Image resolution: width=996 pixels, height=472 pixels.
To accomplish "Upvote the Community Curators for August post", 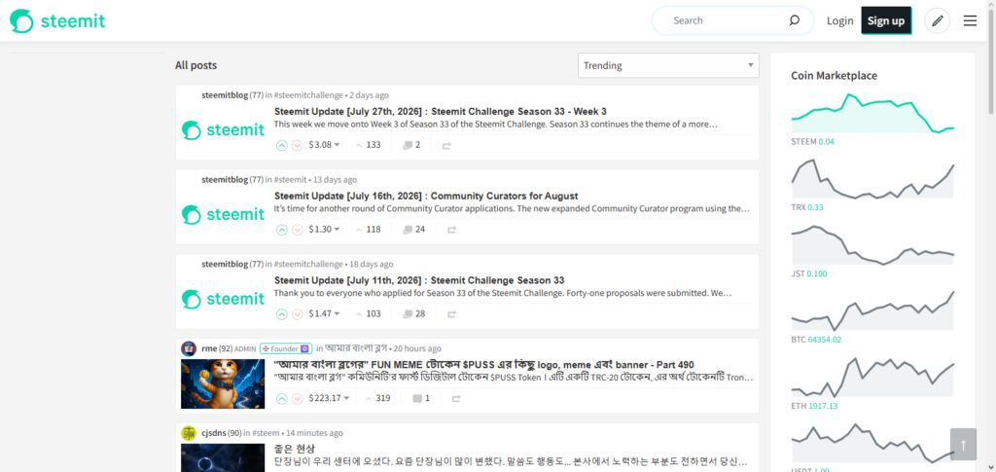I will (x=282, y=230).
